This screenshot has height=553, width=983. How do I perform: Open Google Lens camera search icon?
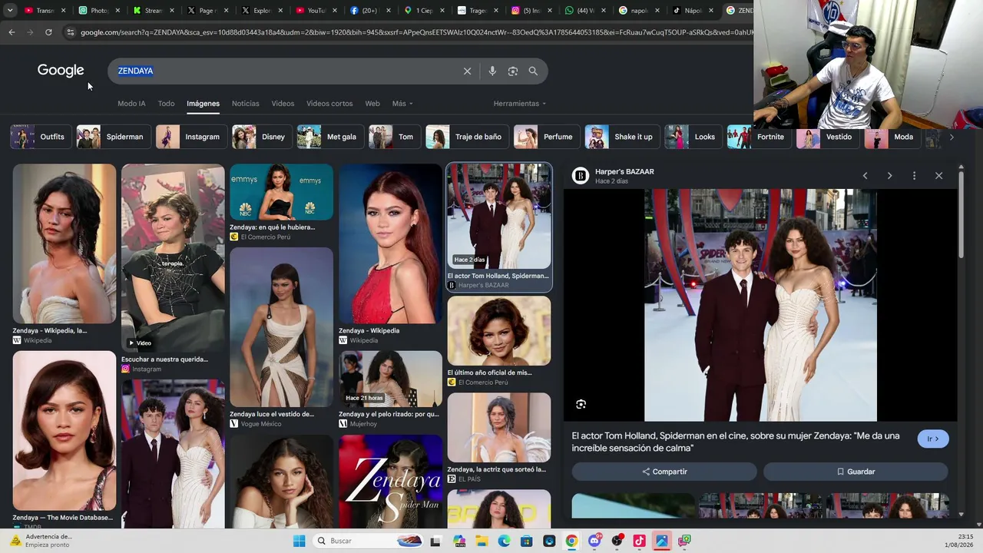pos(512,71)
